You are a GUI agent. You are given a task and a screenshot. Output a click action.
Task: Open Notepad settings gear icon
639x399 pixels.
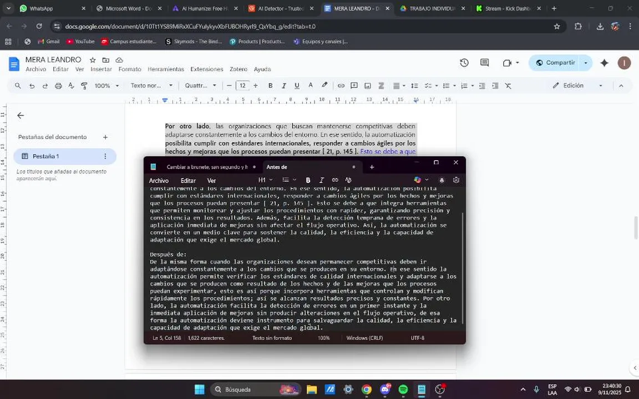(456, 180)
